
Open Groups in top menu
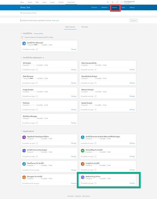tap(52, 2)
